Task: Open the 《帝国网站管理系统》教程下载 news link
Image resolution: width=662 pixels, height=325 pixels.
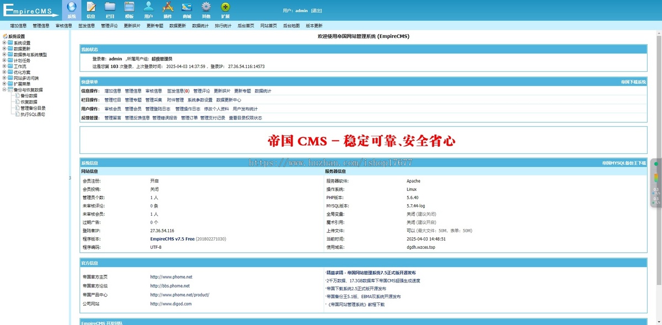Action: click(x=355, y=304)
